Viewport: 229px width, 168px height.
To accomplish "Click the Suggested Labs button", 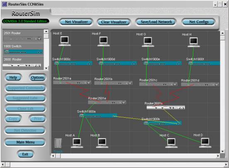I will point(25,98).
